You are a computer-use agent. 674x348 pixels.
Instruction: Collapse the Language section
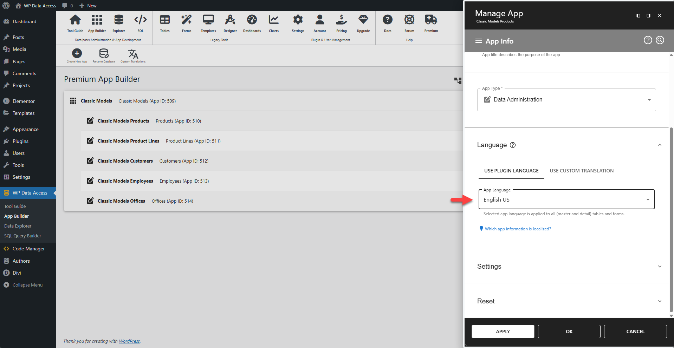[x=659, y=145]
